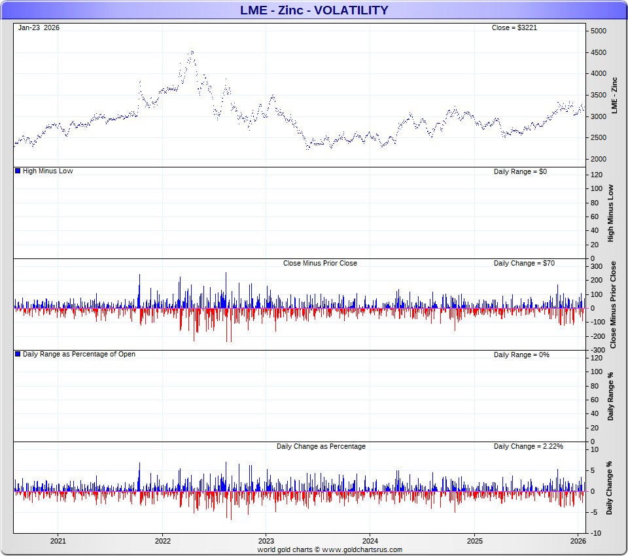Select the 2023 time axis label
628x556 pixels.
(266, 541)
